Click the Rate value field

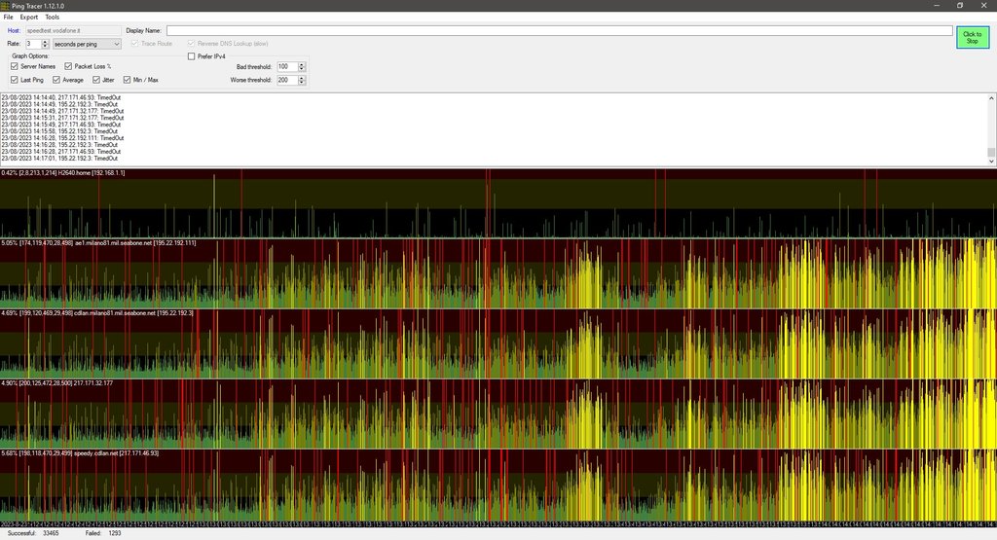click(33, 44)
